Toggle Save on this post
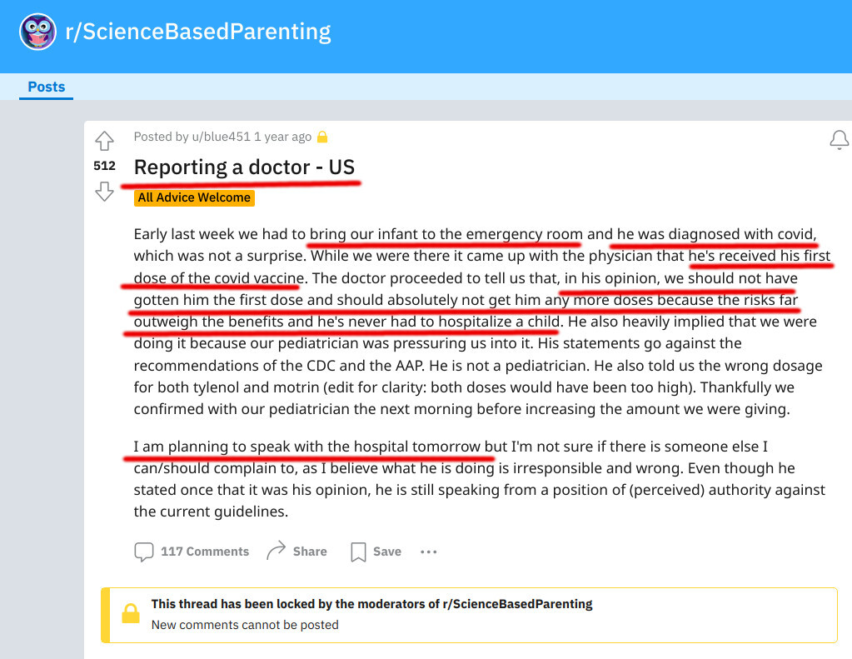 376,552
